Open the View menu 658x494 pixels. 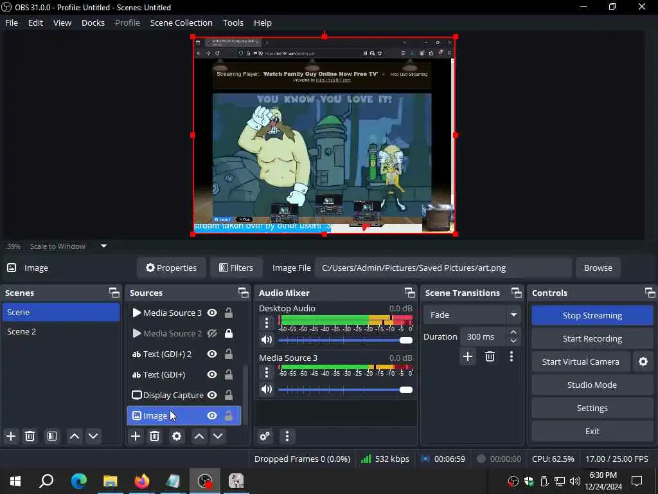pyautogui.click(x=62, y=23)
